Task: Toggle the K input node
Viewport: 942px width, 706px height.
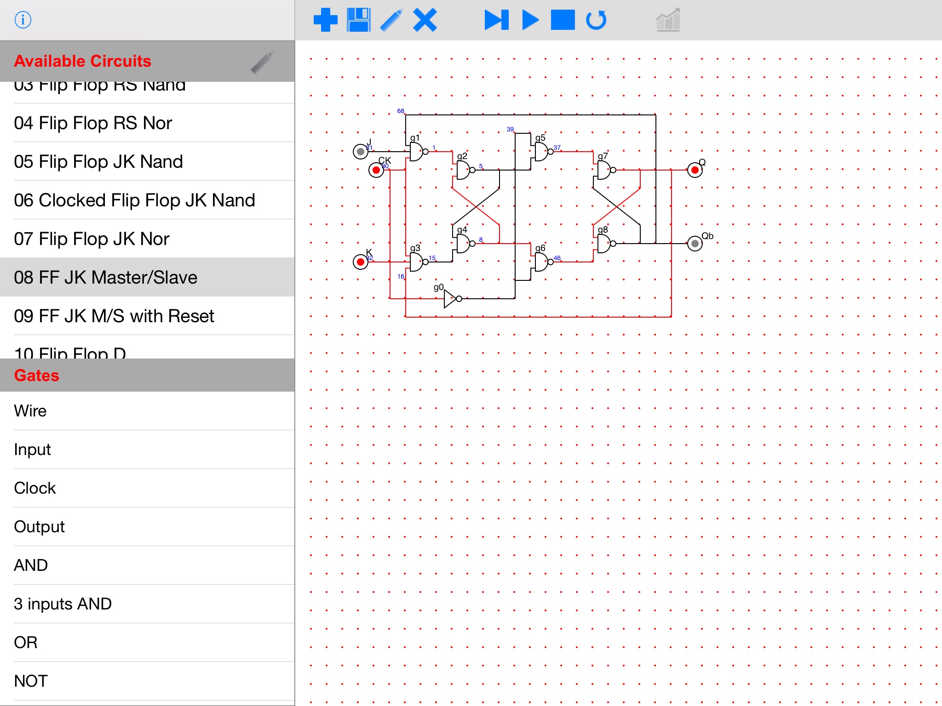Action: tap(361, 262)
